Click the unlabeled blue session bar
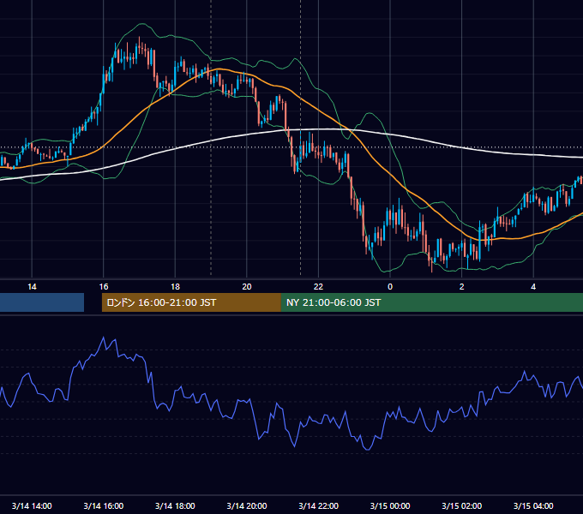 (42, 302)
